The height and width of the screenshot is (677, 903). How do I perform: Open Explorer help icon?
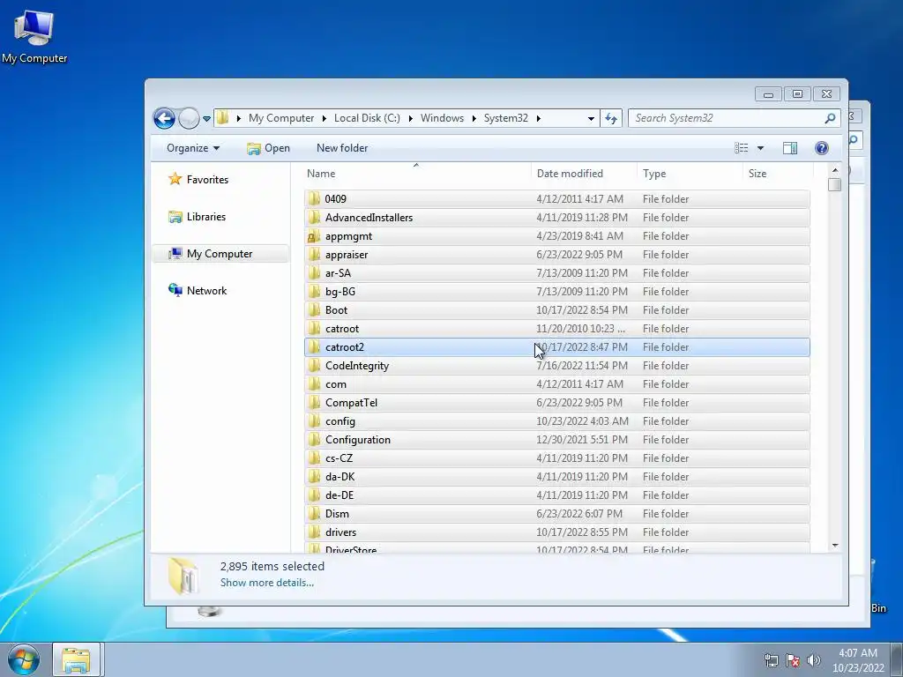tap(822, 148)
